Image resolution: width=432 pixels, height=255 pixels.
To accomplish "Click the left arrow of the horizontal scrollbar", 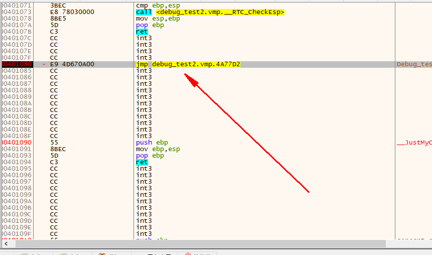I will [6, 243].
